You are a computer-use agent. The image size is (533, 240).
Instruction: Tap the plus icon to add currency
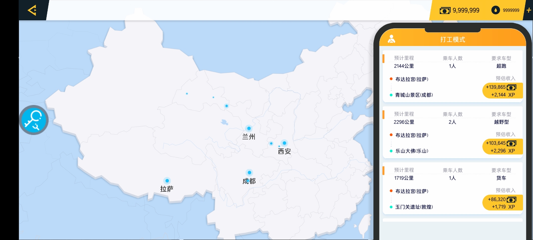pos(529,10)
